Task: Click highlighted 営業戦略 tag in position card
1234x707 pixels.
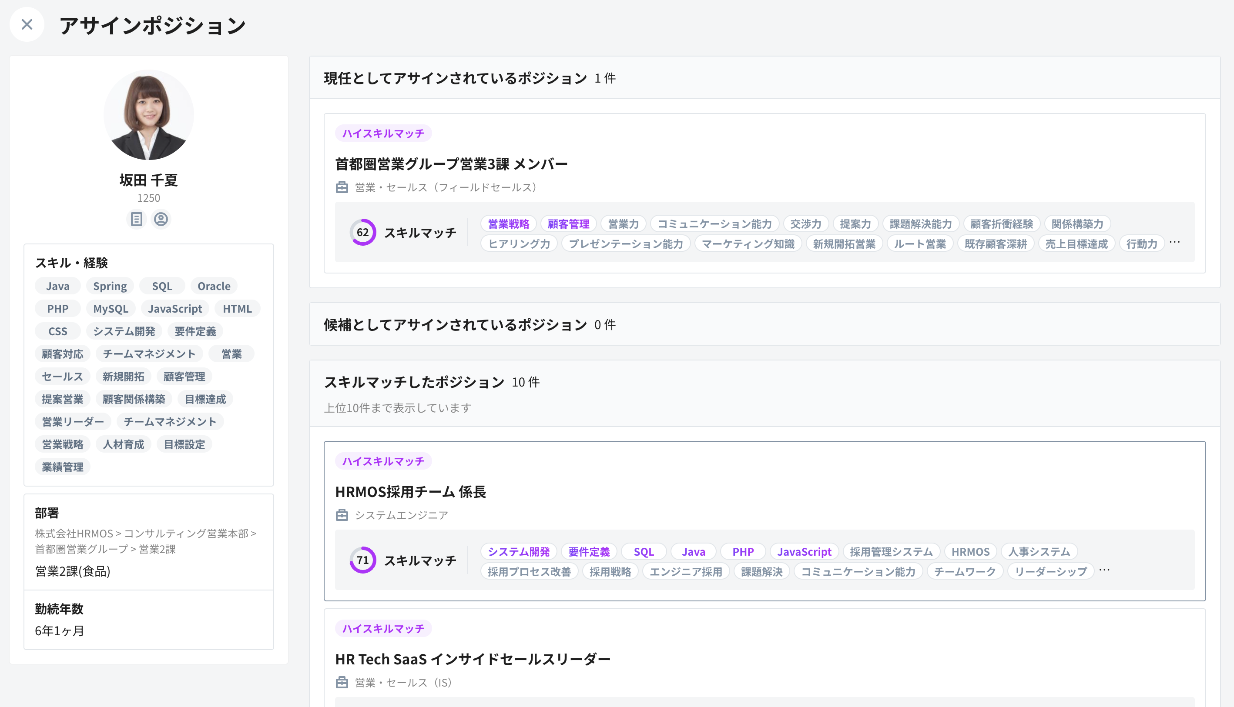Action: tap(509, 224)
